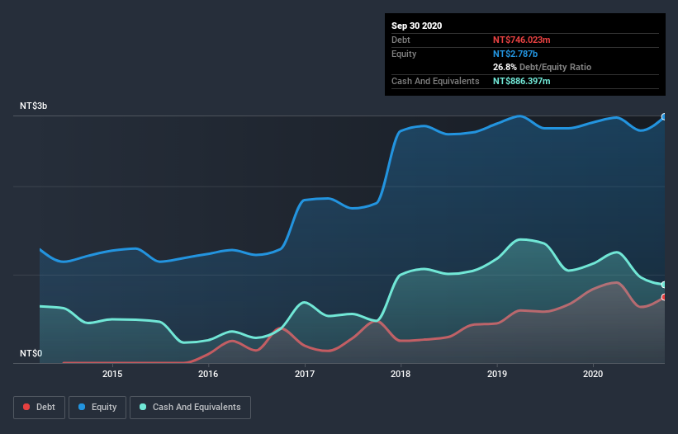Click the NT$746.023m debt value
The width and height of the screenshot is (678, 434).
[x=521, y=40]
